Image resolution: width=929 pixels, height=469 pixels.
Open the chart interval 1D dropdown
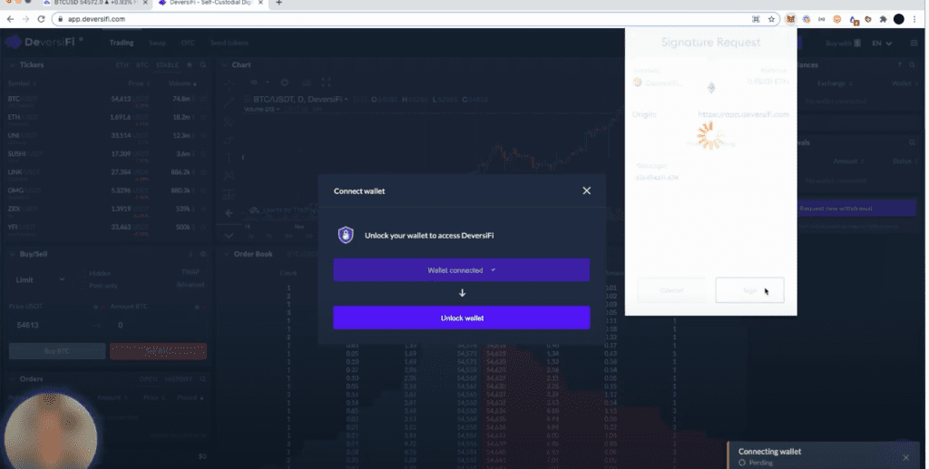click(259, 83)
